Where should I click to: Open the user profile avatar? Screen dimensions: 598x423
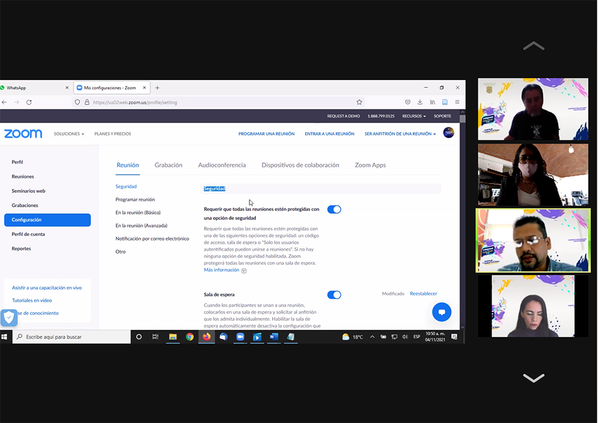pos(448,133)
